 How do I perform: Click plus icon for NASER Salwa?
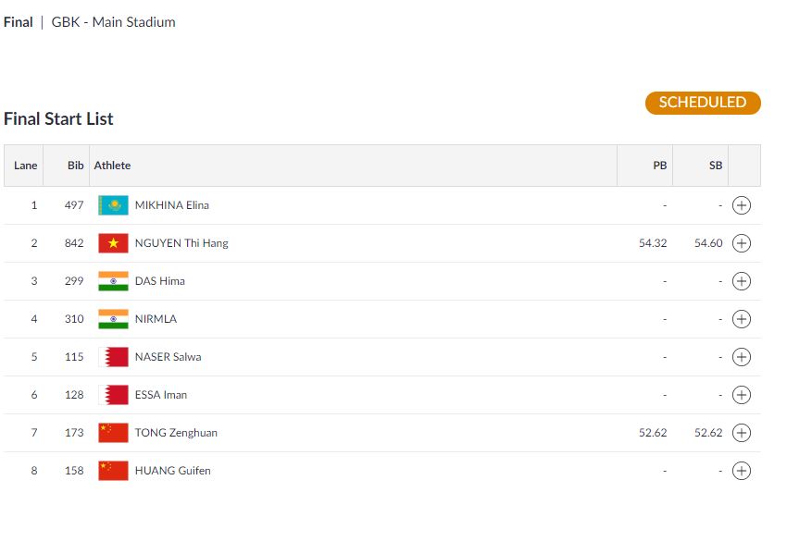coord(741,357)
